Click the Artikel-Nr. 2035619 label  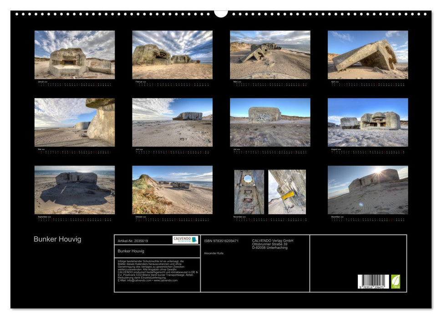click(x=132, y=241)
